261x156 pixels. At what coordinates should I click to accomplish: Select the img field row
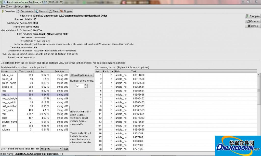coord(35,91)
